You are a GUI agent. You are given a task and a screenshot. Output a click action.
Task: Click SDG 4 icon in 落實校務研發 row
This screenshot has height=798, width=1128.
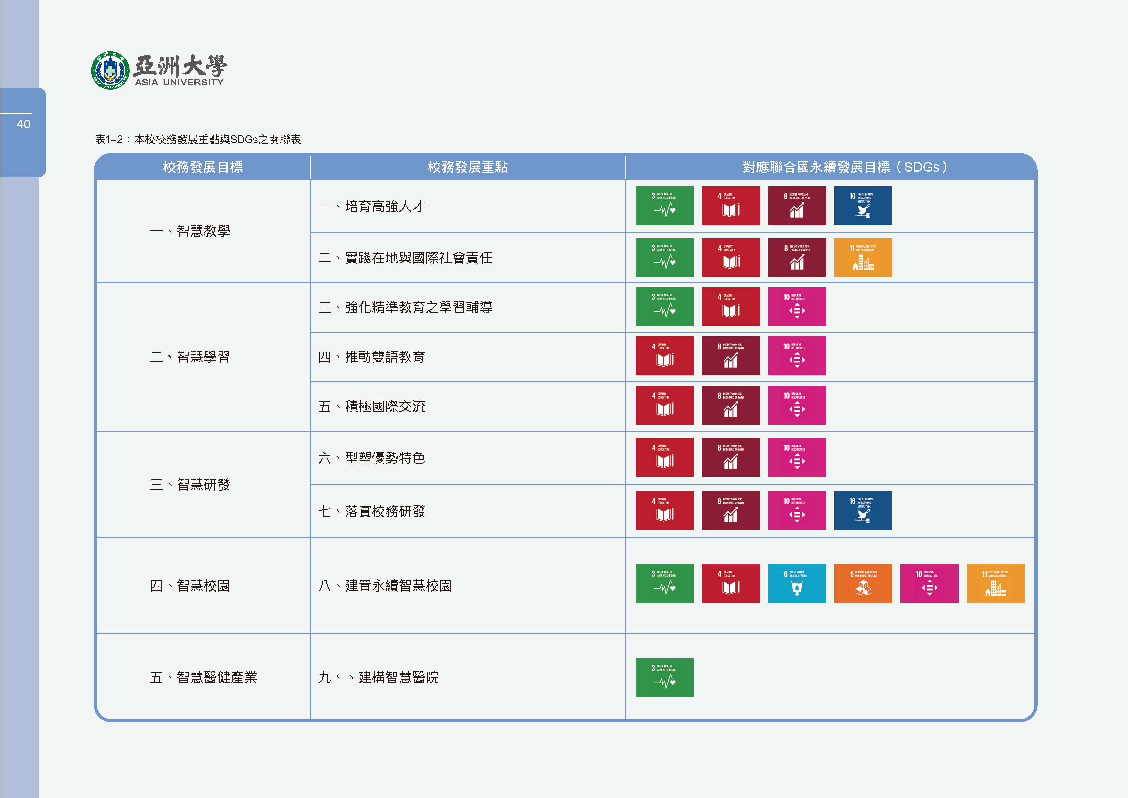pyautogui.click(x=664, y=510)
